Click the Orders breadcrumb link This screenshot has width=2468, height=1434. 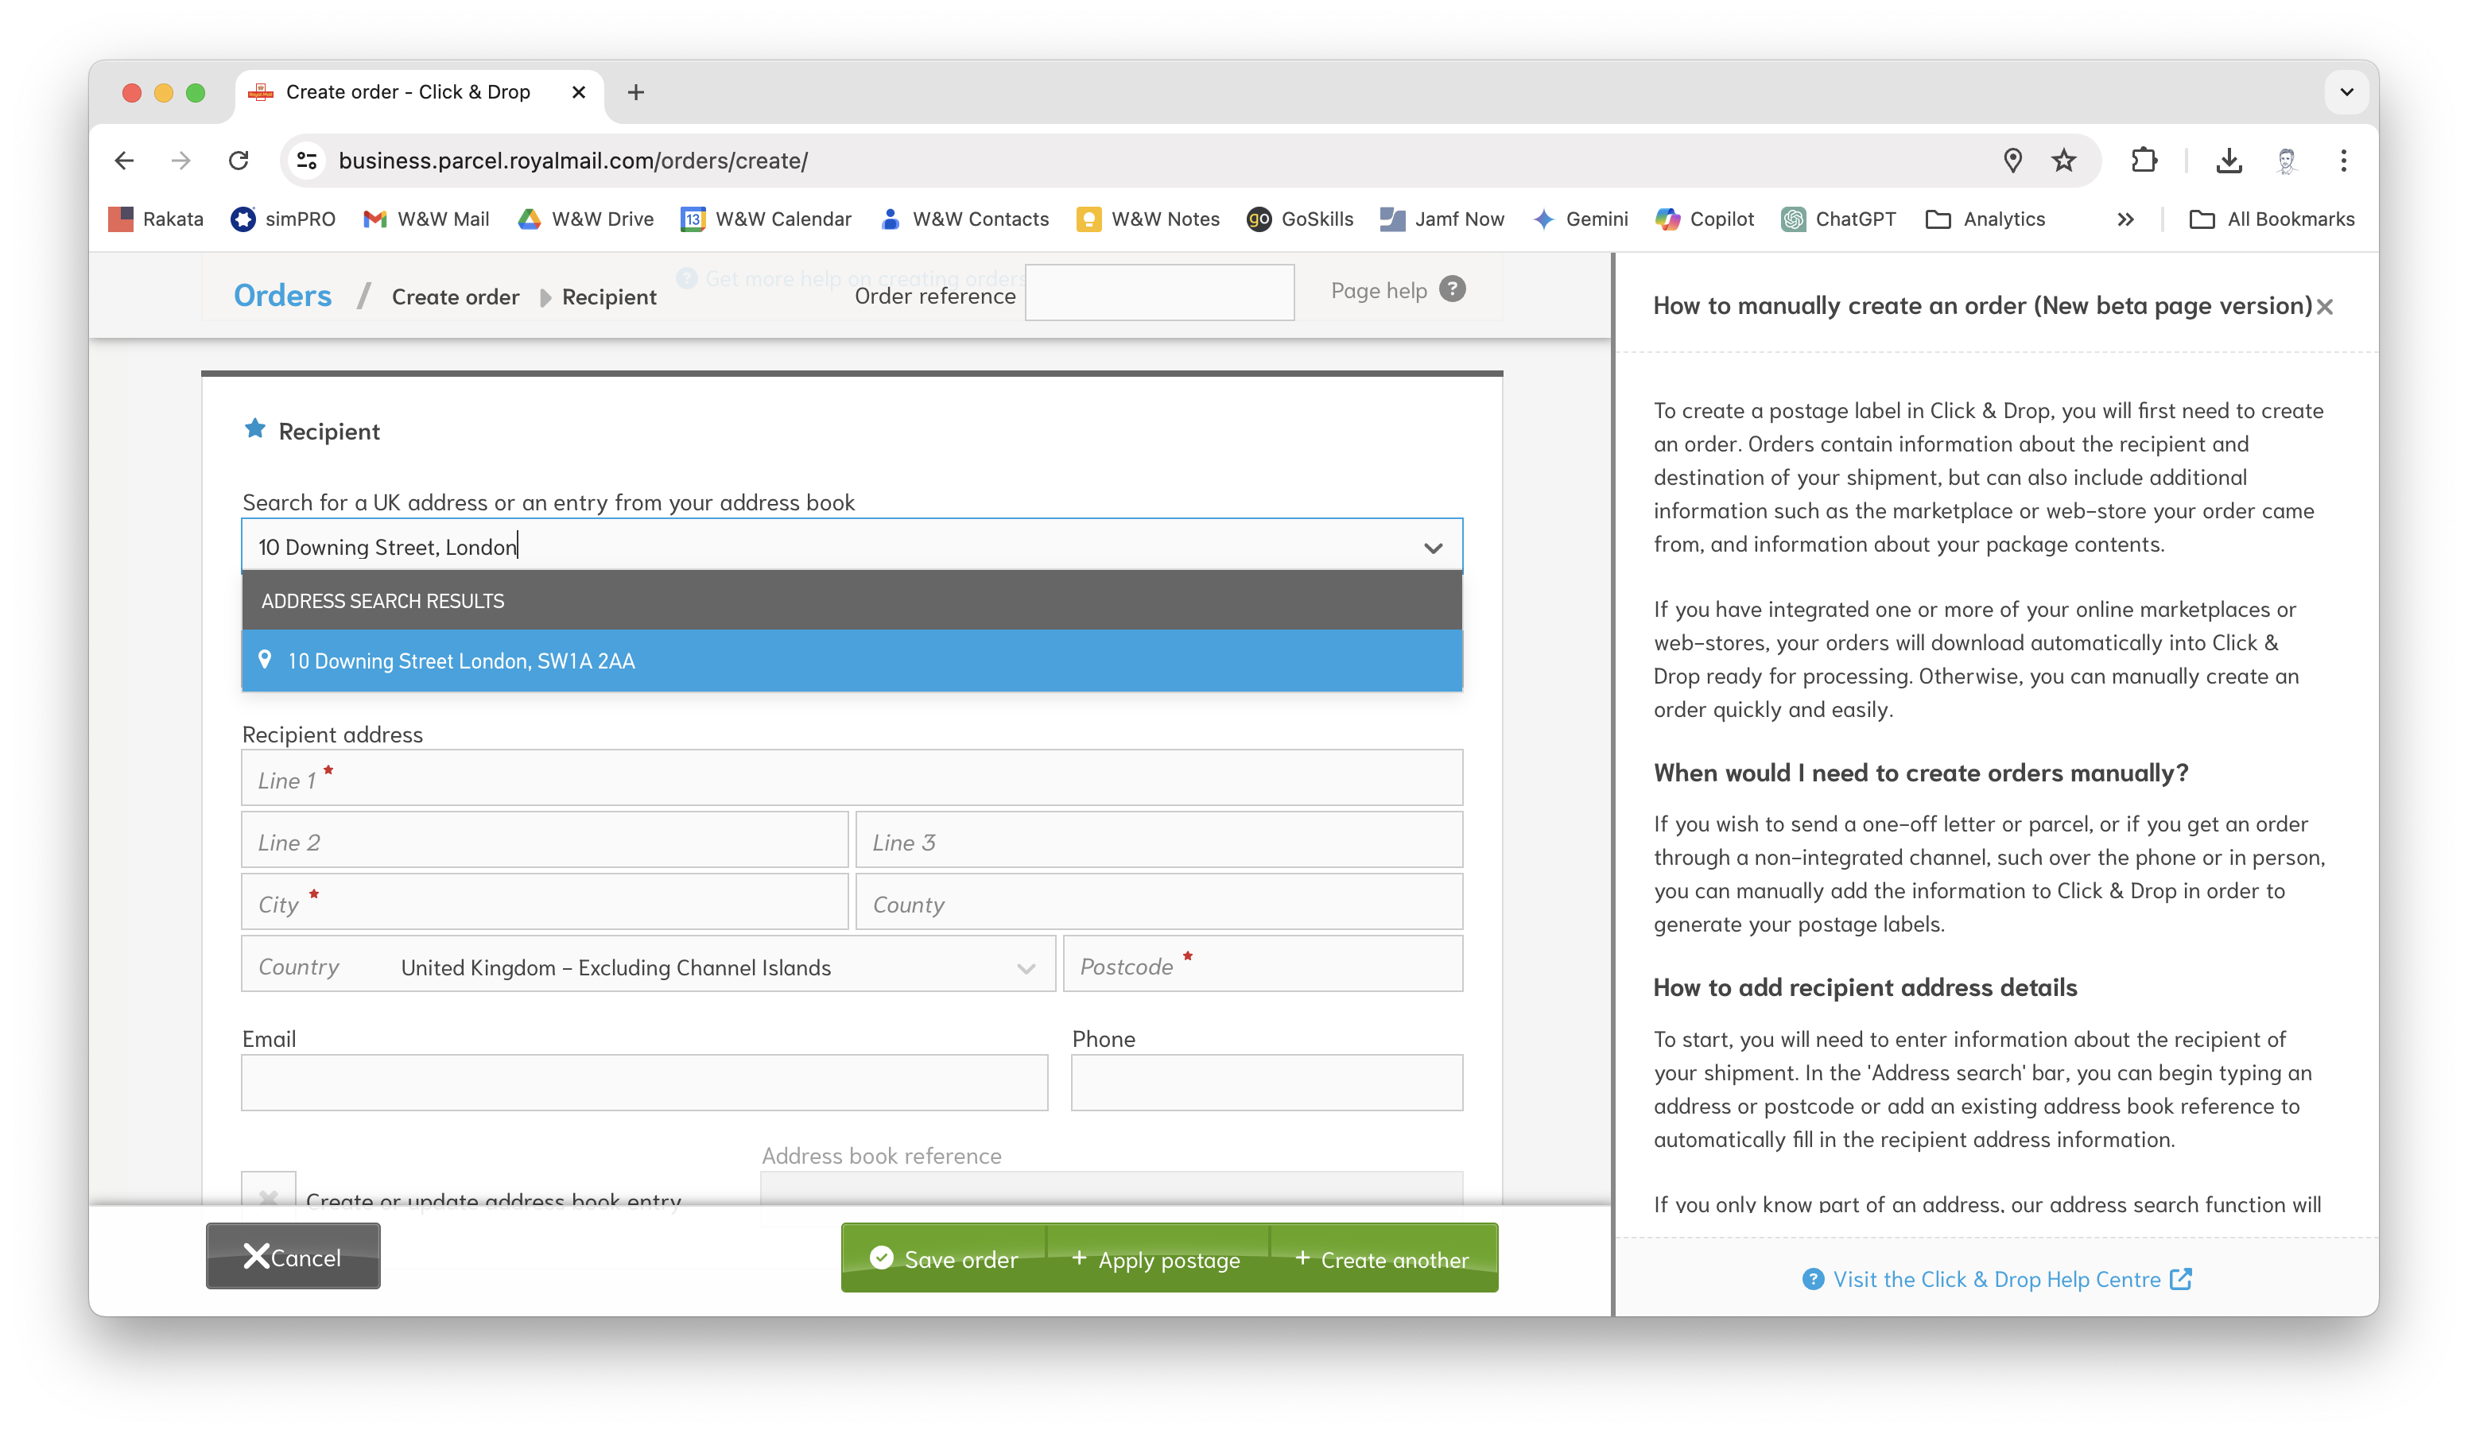[x=282, y=296]
